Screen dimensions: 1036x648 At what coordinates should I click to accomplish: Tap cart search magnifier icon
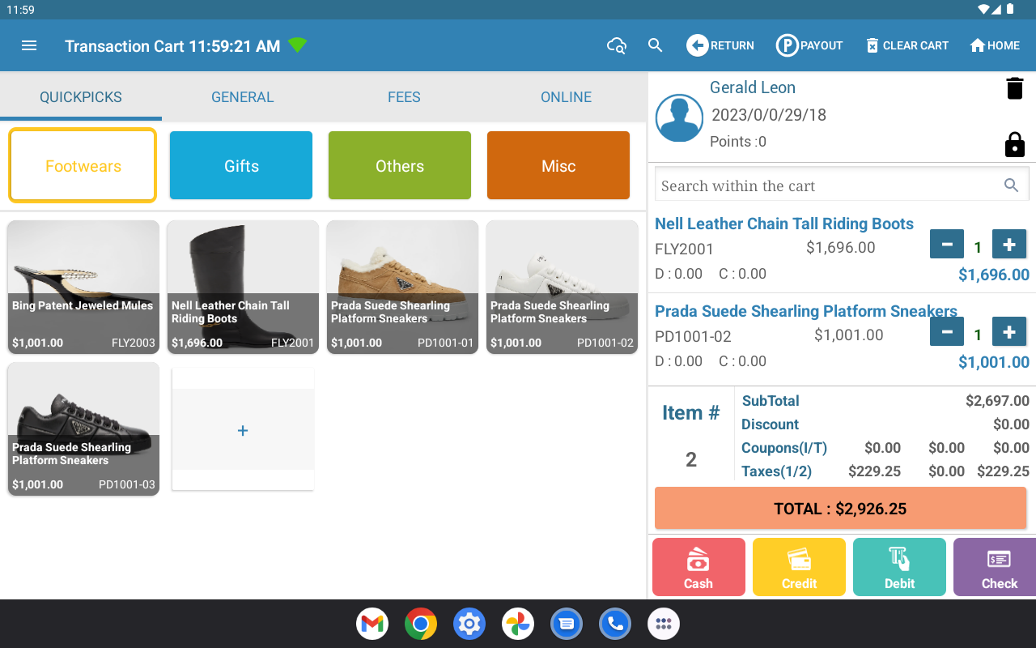1011,185
